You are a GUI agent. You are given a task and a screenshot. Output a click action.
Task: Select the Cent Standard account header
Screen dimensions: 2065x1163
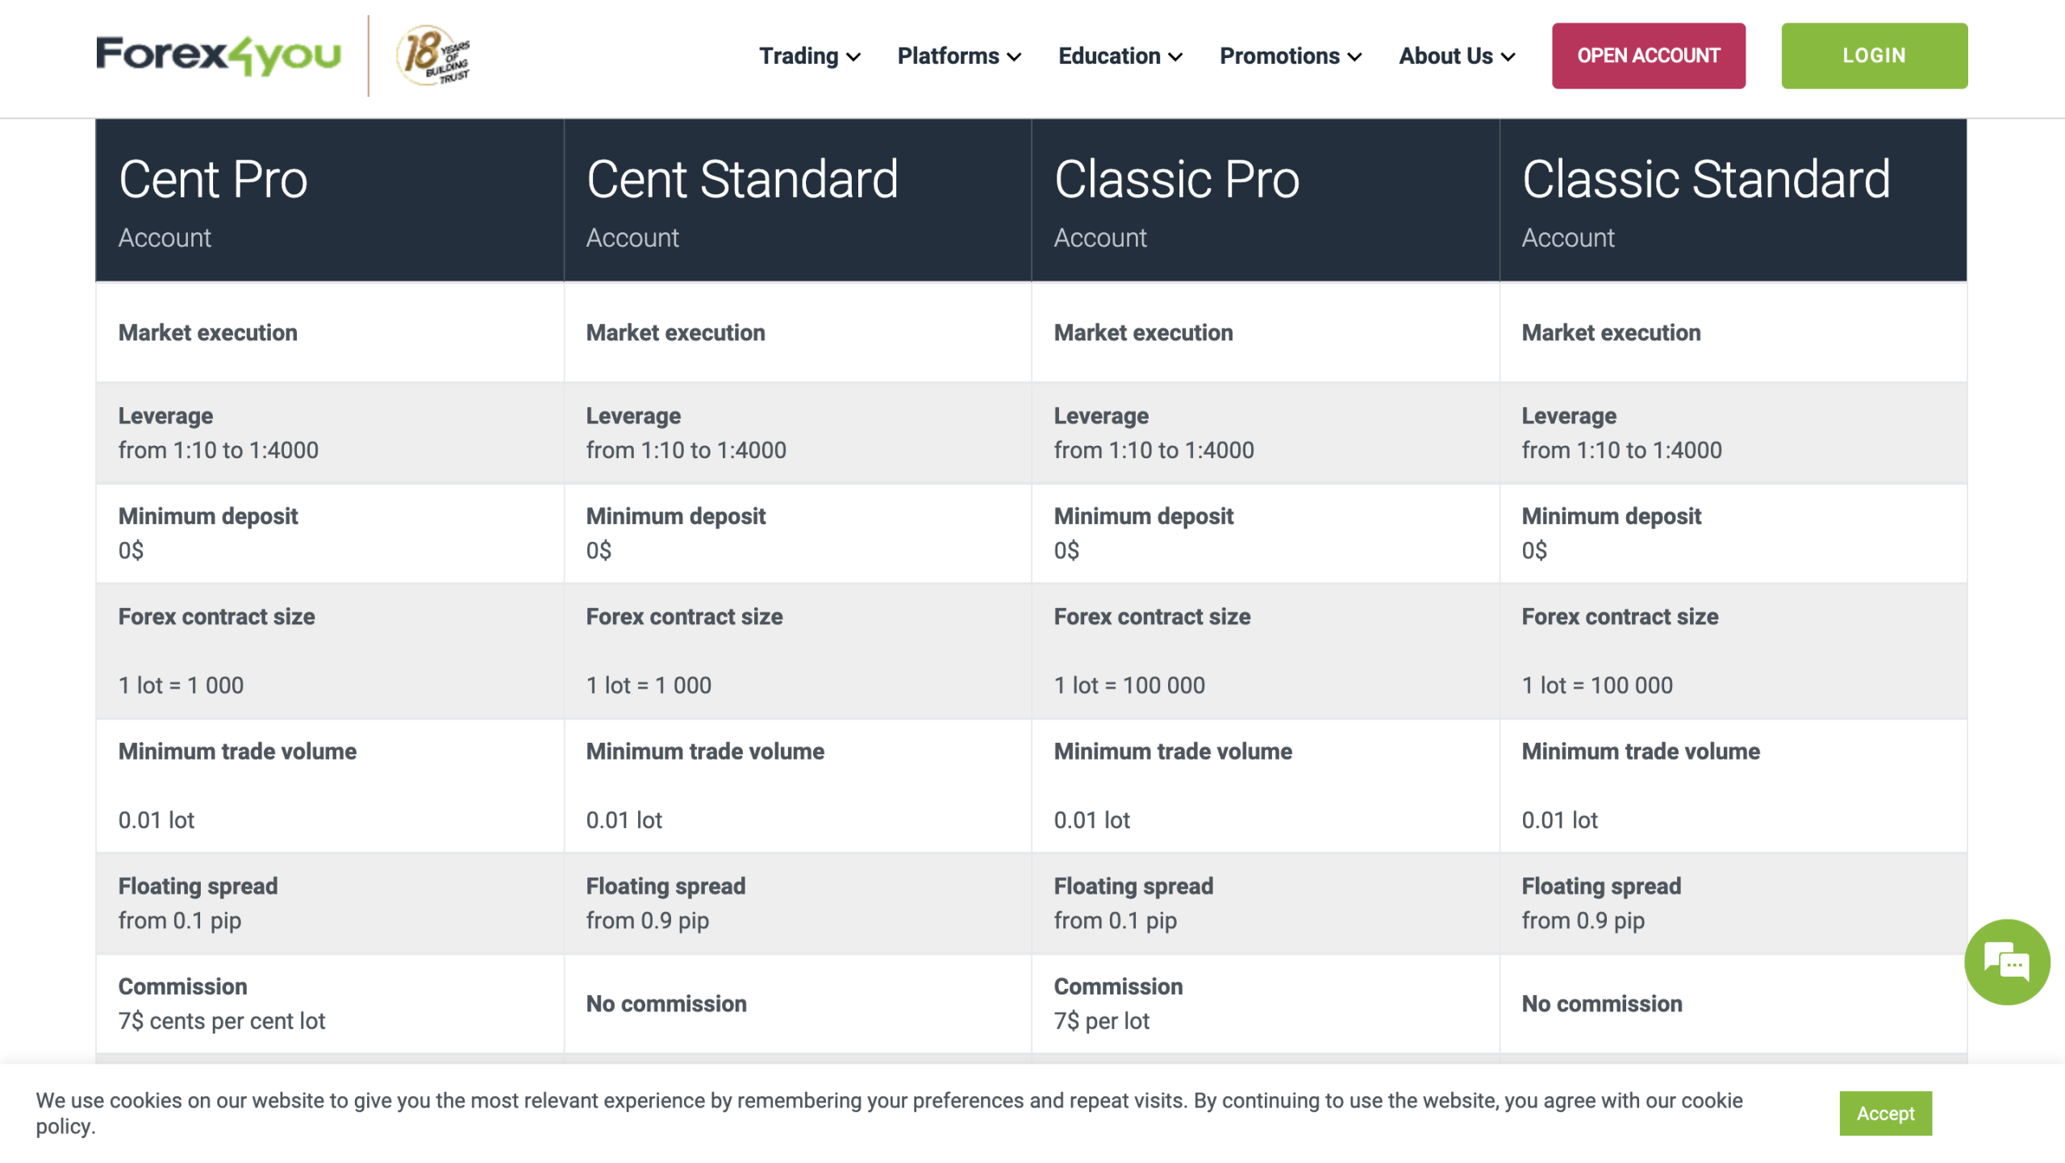797,200
